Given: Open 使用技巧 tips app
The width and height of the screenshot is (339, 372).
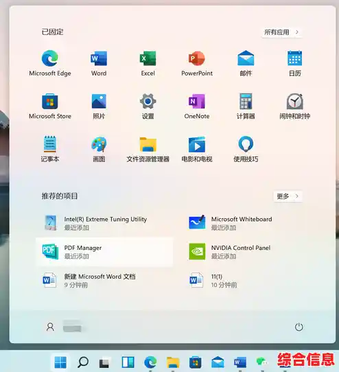Looking at the screenshot, I should pos(246,149).
